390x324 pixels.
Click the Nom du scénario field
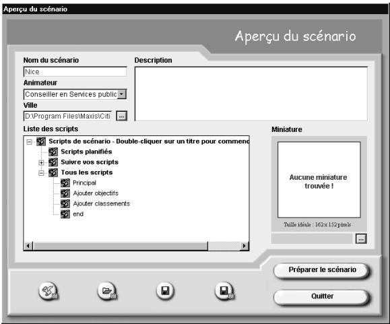point(75,72)
